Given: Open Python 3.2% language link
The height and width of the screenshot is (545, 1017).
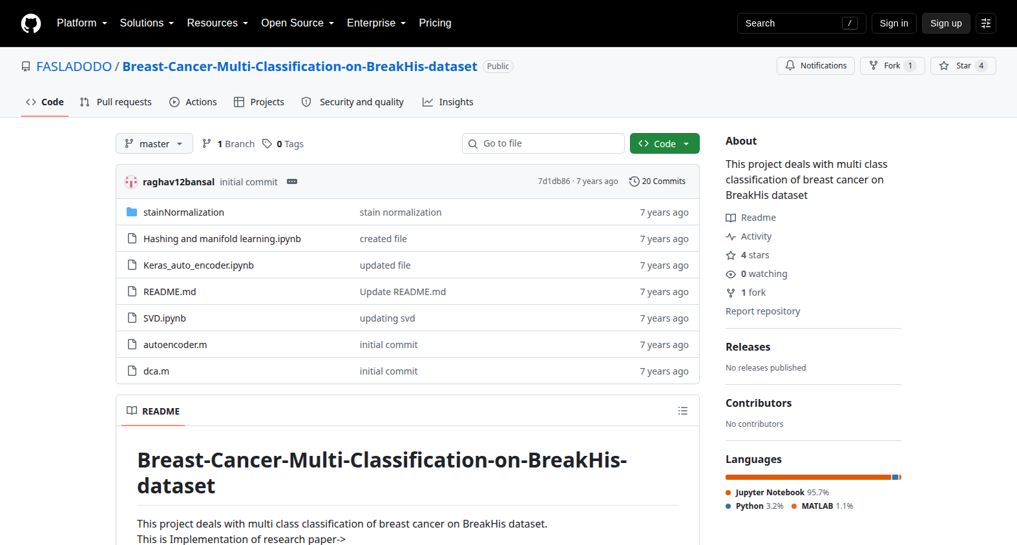Looking at the screenshot, I should coord(755,506).
